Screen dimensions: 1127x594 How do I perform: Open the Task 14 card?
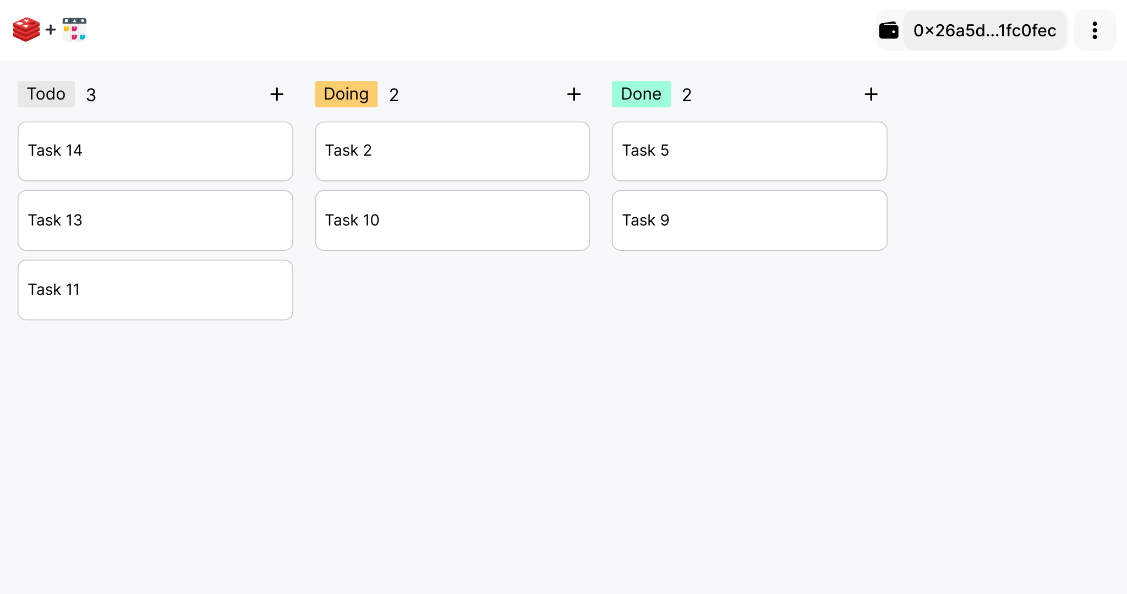pyautogui.click(x=155, y=151)
